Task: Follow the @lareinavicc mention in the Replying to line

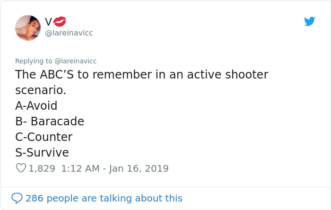Action: (x=76, y=61)
